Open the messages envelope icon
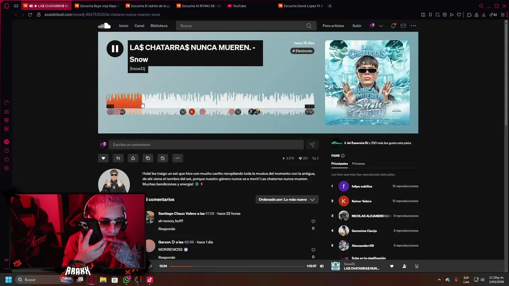 pyautogui.click(x=403, y=26)
